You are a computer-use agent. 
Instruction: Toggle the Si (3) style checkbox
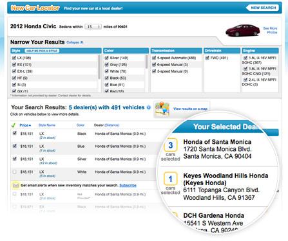(14, 85)
